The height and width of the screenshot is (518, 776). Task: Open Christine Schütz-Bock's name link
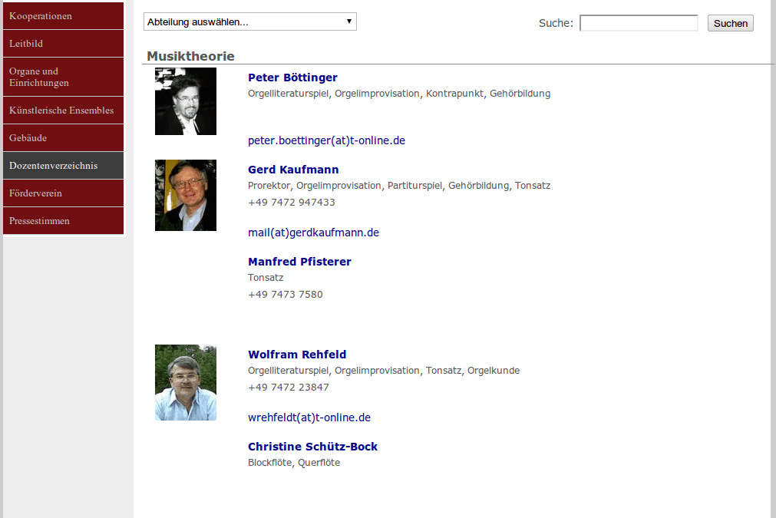click(312, 447)
